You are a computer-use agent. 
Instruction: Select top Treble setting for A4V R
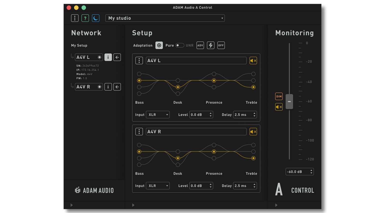[x=253, y=145]
